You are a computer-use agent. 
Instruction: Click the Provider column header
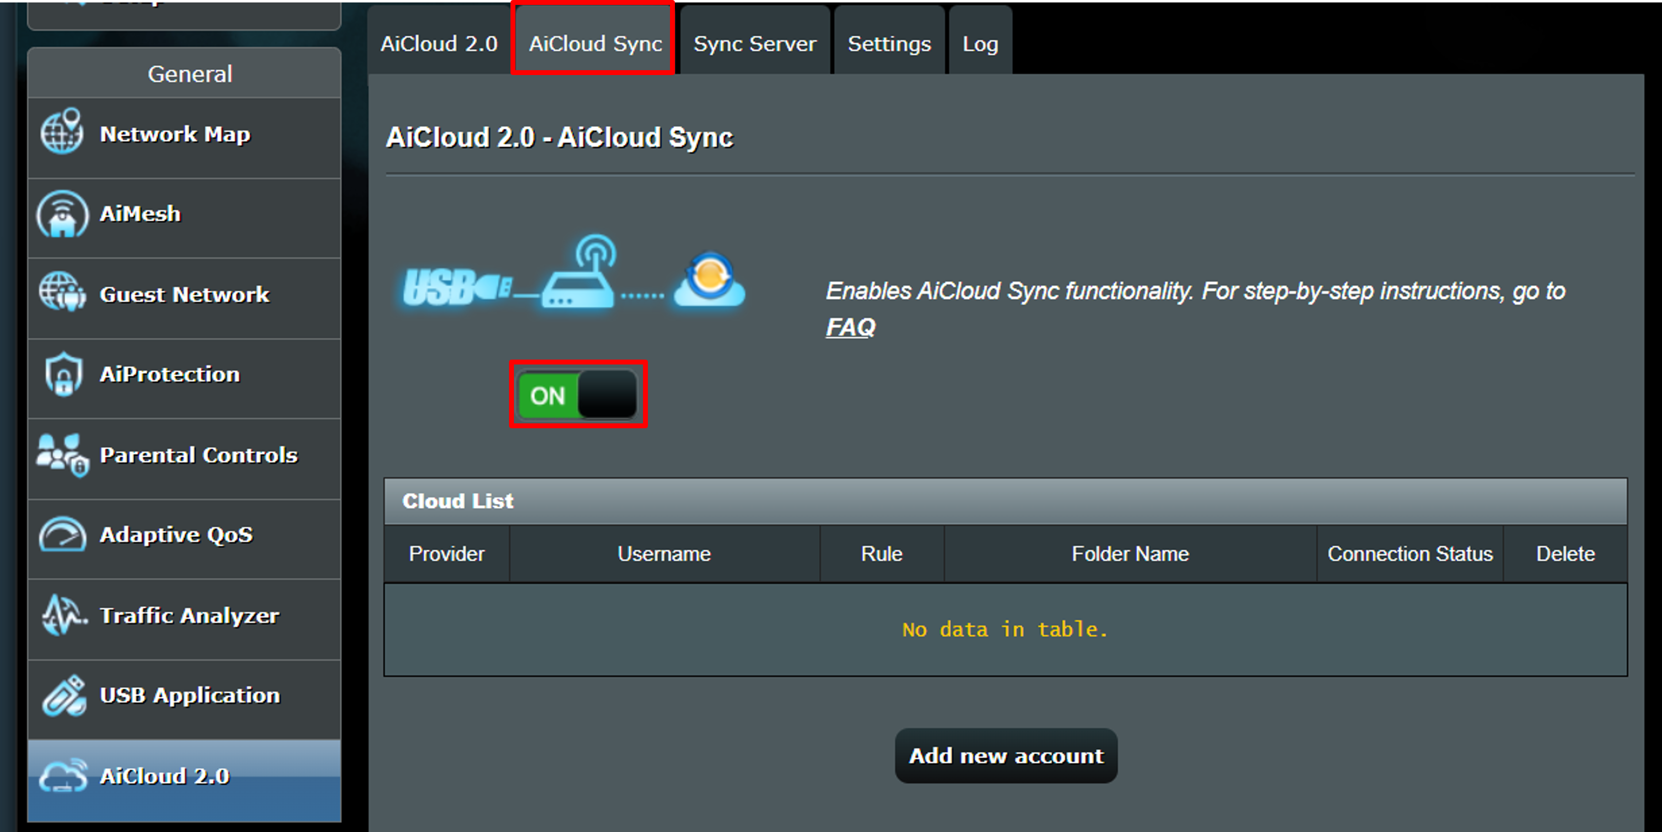point(447,554)
